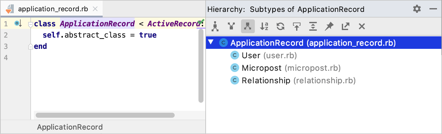Expand all nodes in the hierarchy
This screenshot has width=442, height=134.
tap(313, 27)
